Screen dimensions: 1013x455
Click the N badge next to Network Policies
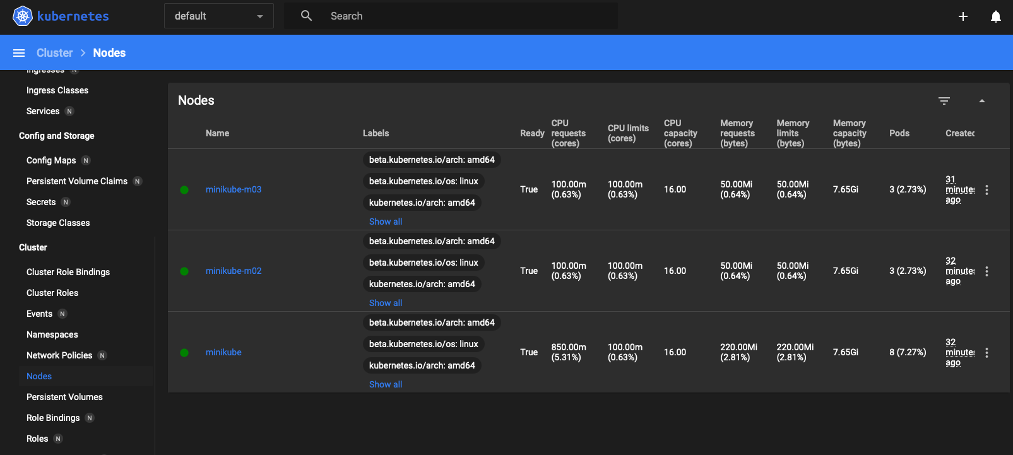102,355
